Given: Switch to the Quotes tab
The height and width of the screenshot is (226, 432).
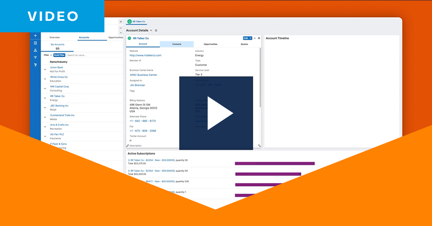Looking at the screenshot, I should 244,44.
